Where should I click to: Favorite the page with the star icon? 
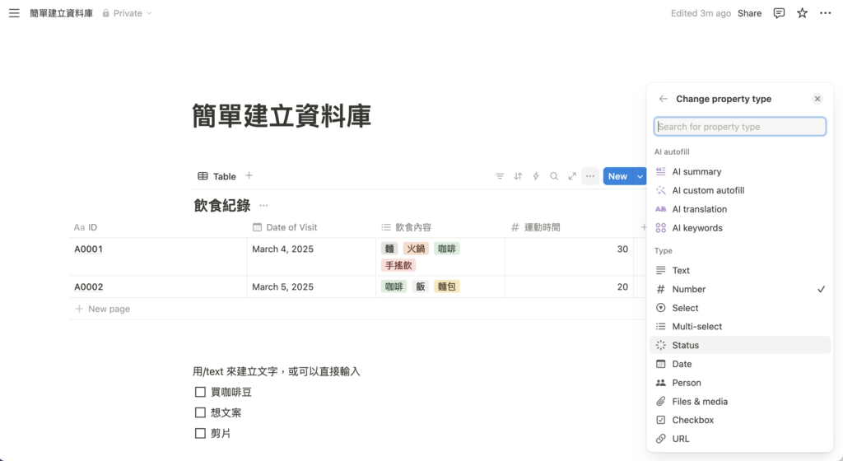point(802,13)
